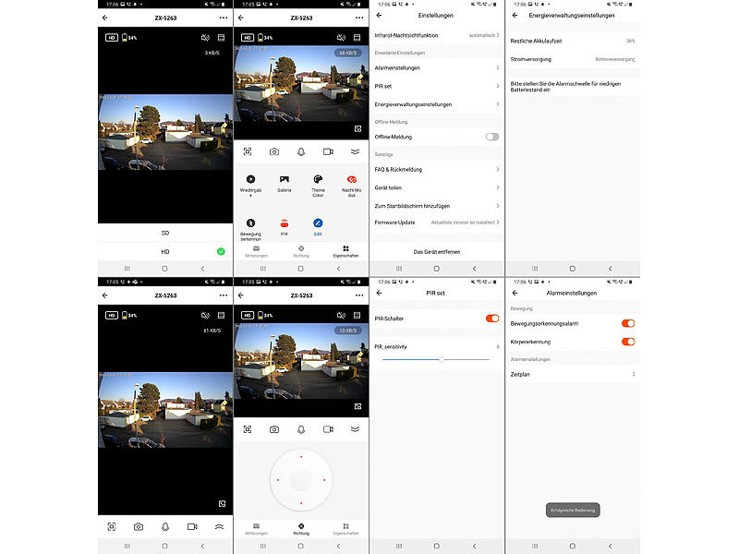Select the Theme Color palette icon
The height and width of the screenshot is (554, 739).
coord(318,178)
